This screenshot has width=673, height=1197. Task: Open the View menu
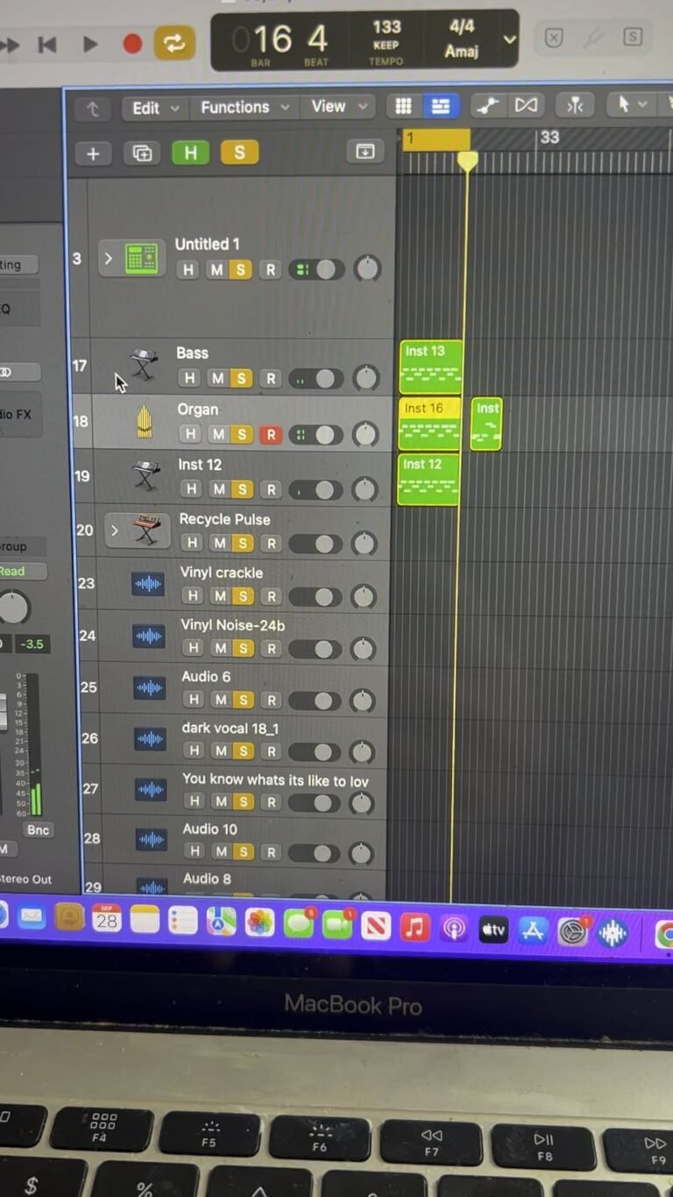click(x=337, y=107)
